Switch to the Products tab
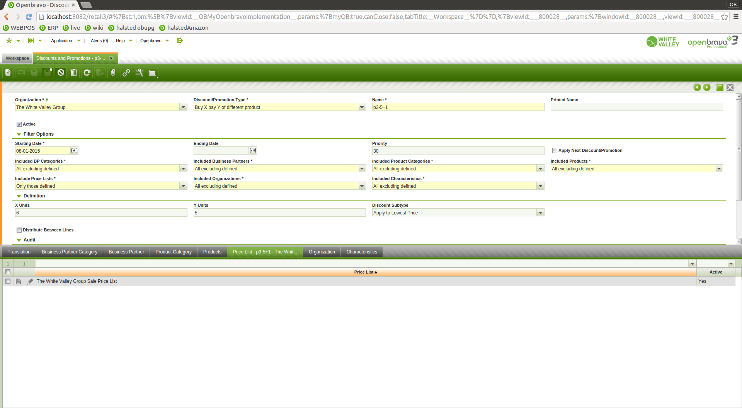This screenshot has height=408, width=742. coord(212,252)
